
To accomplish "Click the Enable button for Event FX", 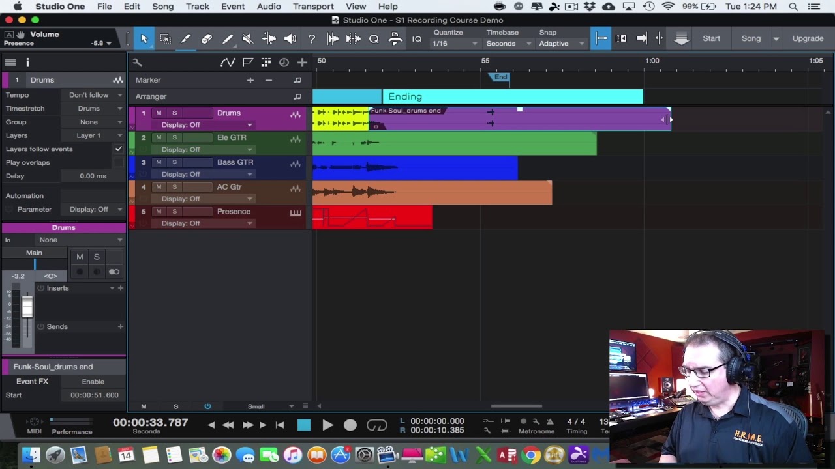I will [x=93, y=382].
